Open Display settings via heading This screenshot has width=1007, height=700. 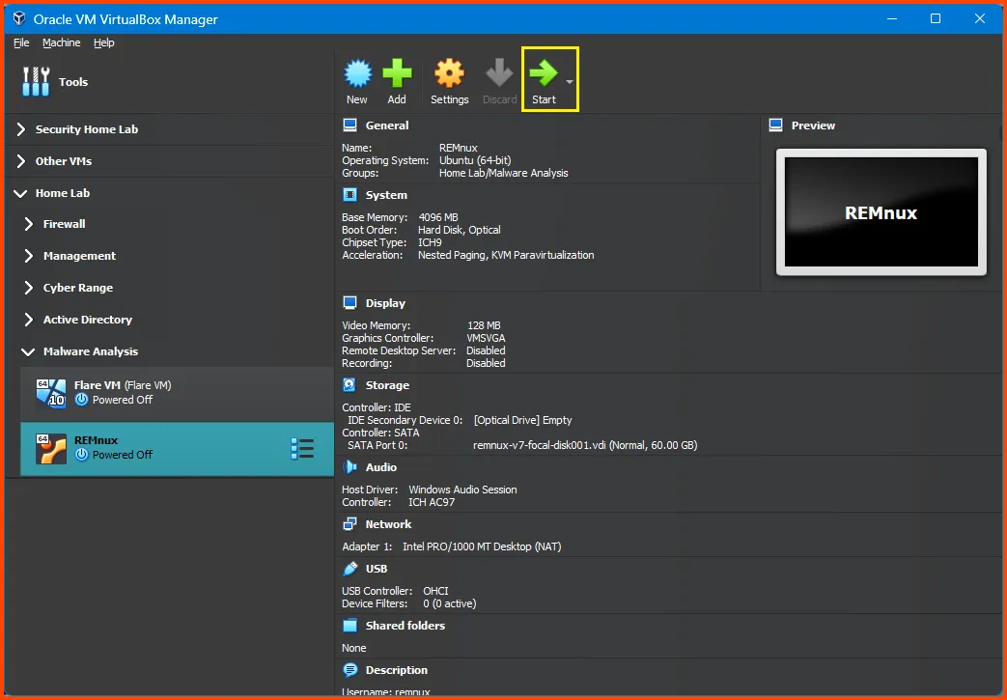[385, 303]
